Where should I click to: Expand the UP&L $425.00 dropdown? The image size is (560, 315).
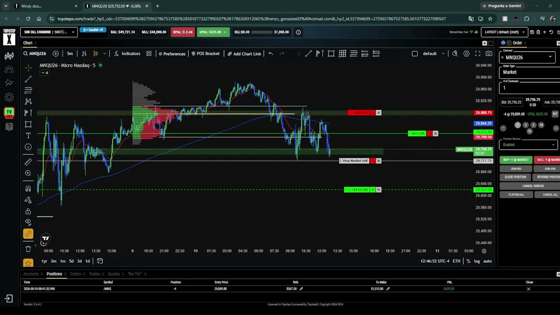(x=213, y=32)
